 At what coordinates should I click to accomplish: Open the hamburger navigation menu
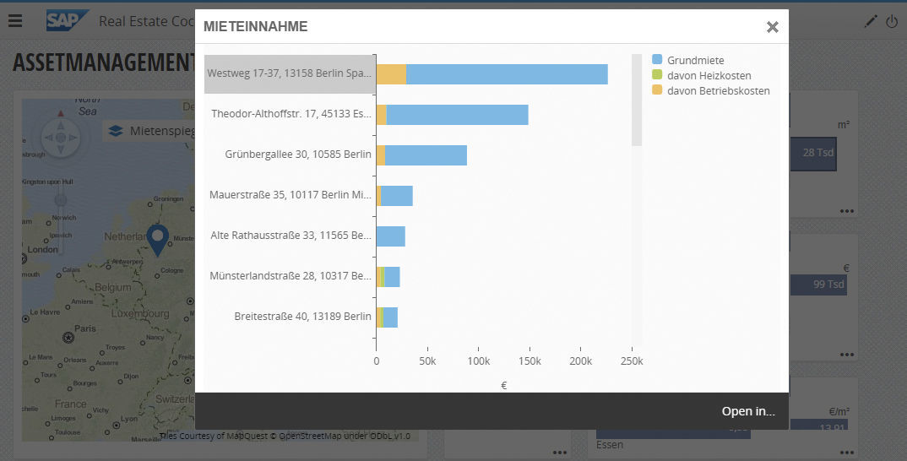[15, 21]
